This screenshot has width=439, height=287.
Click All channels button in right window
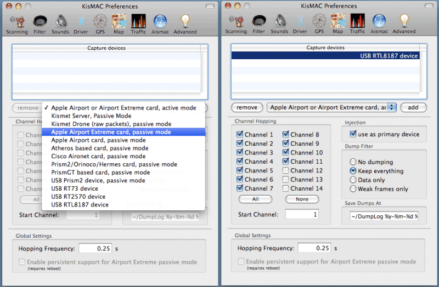point(255,199)
